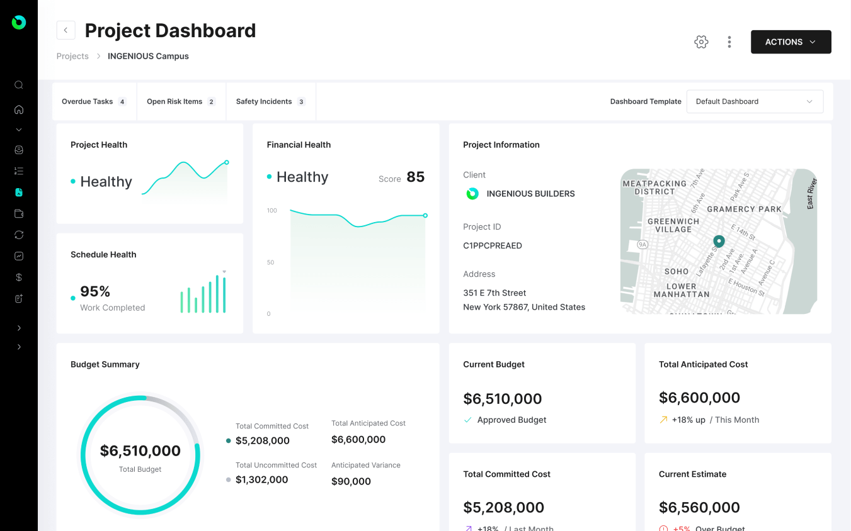Open the Open Risk Items tab

181,101
